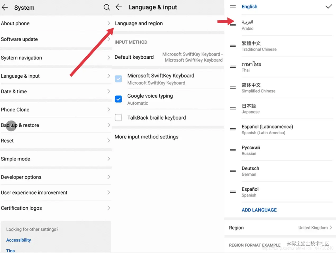Open Language & input in System list
This screenshot has height=253, width=336.
coord(56,76)
